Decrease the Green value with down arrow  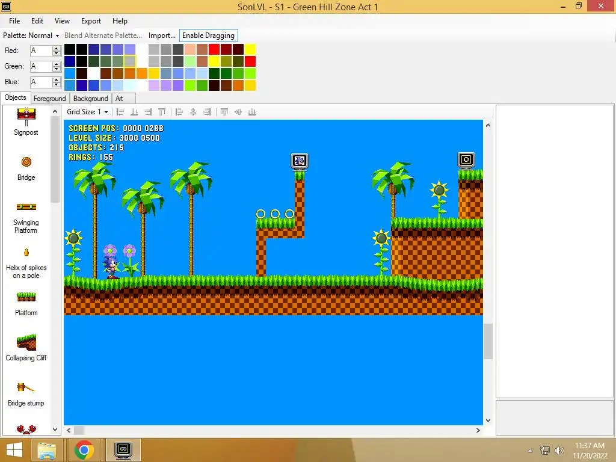pos(56,69)
